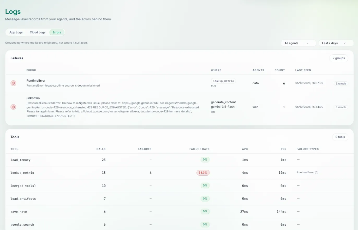The image size is (358, 230).
Task: Click the 9 tools badge
Action: coord(340,137)
